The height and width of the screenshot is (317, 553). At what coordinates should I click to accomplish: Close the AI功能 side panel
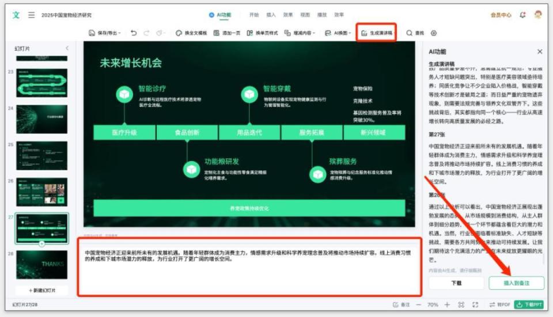pyautogui.click(x=540, y=52)
